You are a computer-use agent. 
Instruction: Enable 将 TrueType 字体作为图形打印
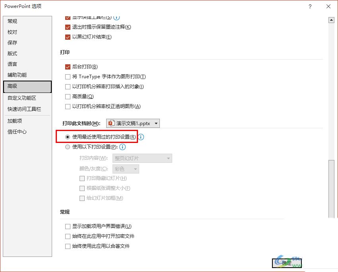[68, 77]
